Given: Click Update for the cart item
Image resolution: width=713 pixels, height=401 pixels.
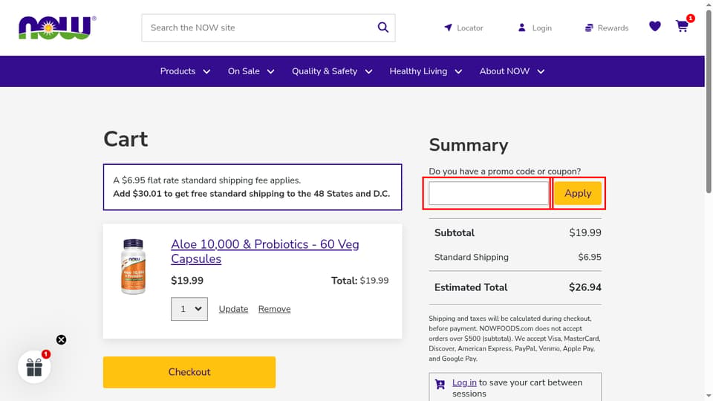Looking at the screenshot, I should (233, 309).
